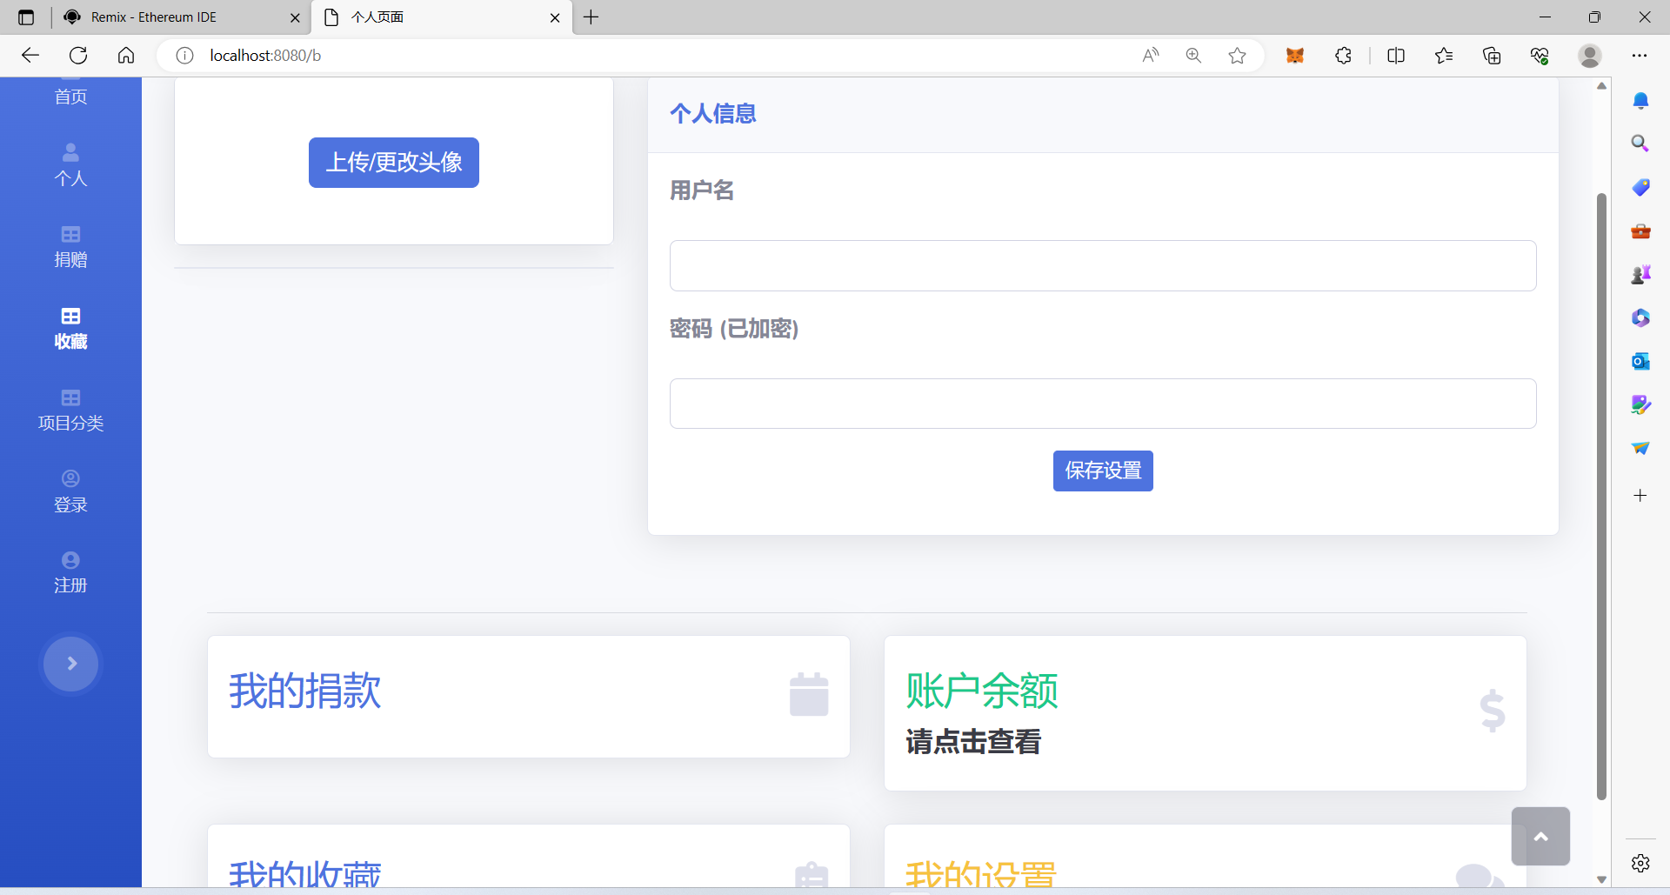Click the vertical scrollbar thumb
This screenshot has height=895, width=1670.
(x=1601, y=496)
